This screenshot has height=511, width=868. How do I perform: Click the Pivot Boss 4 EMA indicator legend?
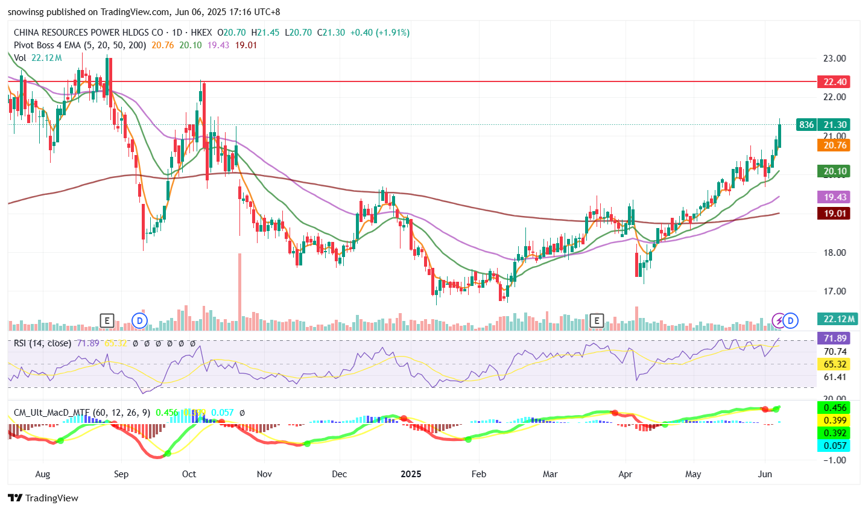click(x=80, y=45)
